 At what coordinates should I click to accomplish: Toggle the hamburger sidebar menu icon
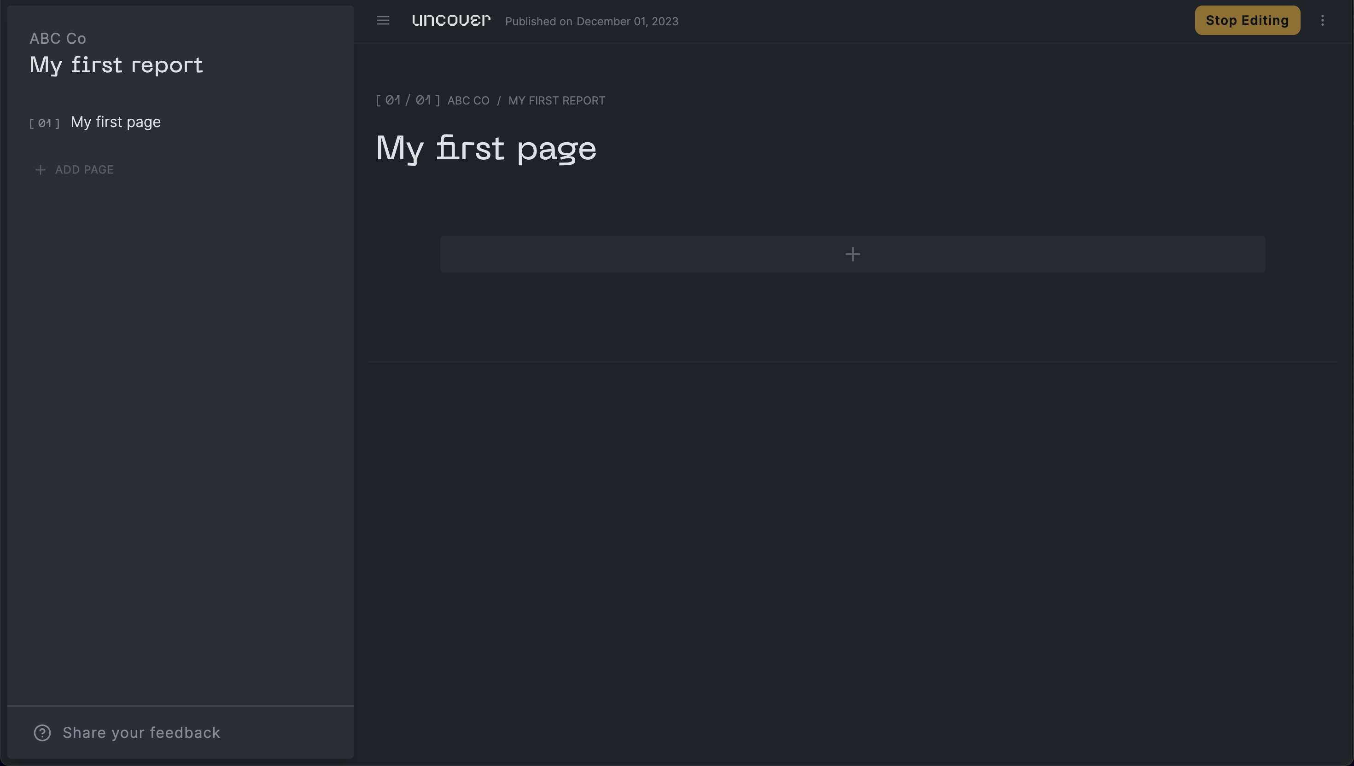click(x=383, y=21)
